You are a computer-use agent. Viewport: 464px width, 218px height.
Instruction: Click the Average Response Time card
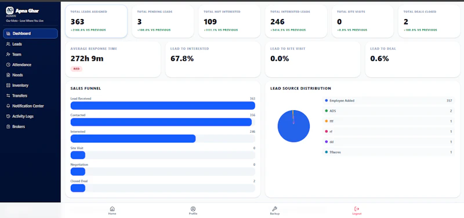113,60
